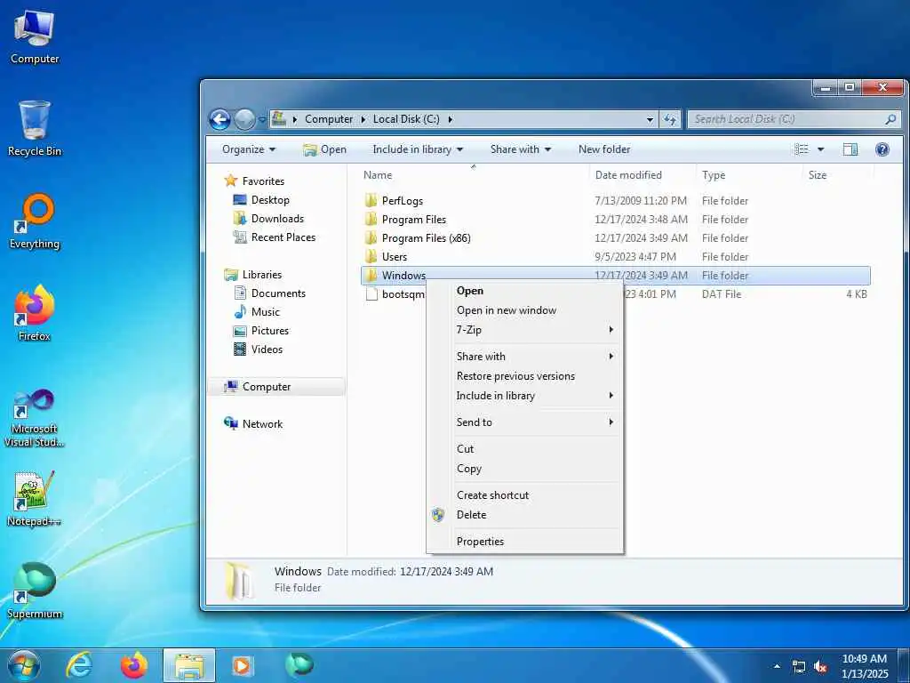
Task: Select Microsoft Visual Studio desktop shortcut
Action: (x=35, y=418)
